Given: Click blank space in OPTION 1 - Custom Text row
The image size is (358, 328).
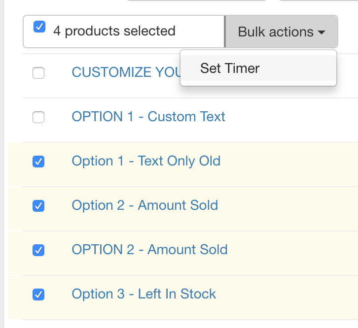Looking at the screenshot, I should tap(291, 117).
